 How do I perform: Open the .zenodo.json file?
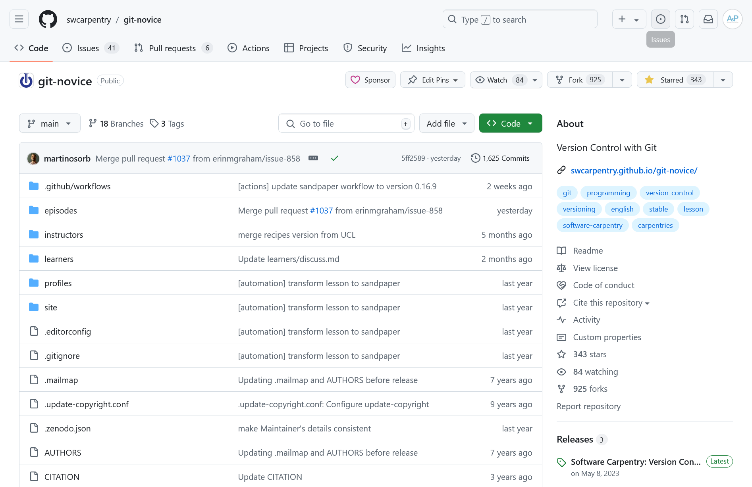tap(67, 428)
